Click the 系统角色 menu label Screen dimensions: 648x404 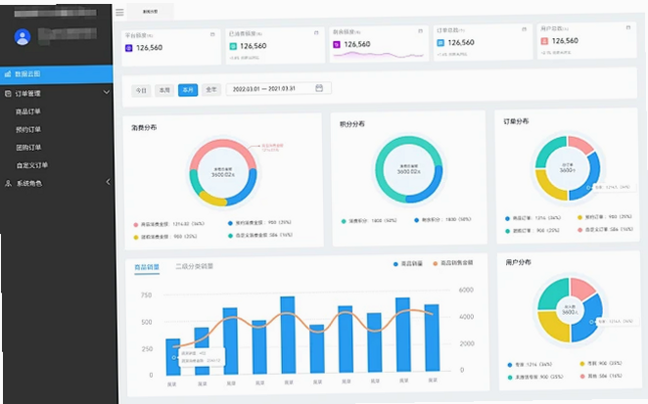pyautogui.click(x=29, y=183)
